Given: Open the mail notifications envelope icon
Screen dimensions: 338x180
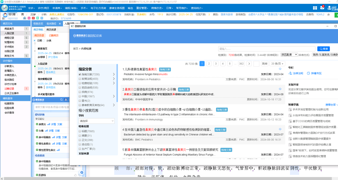Looking at the screenshot, I should pyautogui.click(x=322, y=8).
